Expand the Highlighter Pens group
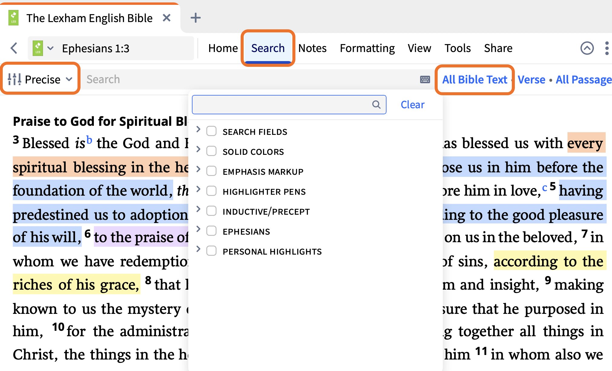 [198, 189]
